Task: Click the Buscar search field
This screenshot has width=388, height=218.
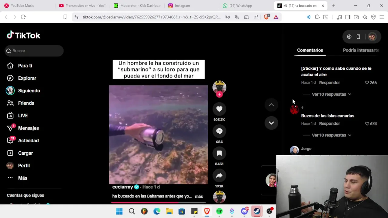Action: click(x=34, y=51)
